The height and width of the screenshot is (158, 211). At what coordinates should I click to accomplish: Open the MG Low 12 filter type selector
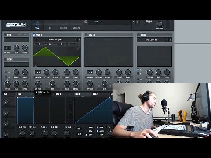pyautogui.click(x=151, y=40)
